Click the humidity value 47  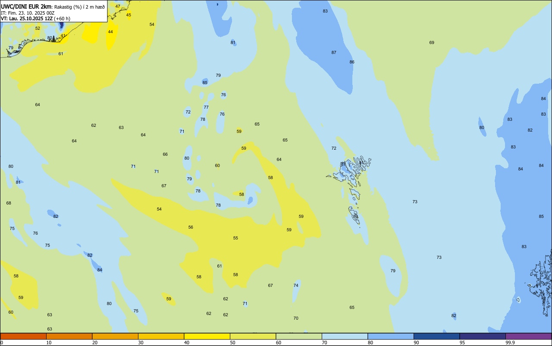118,6
